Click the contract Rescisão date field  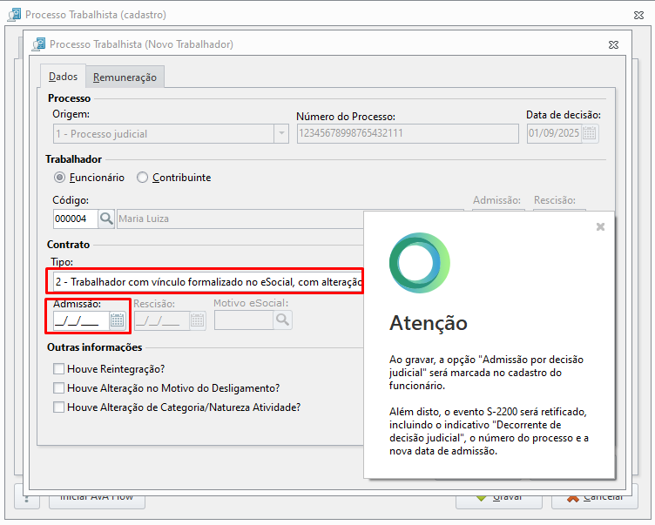pyautogui.click(x=162, y=320)
